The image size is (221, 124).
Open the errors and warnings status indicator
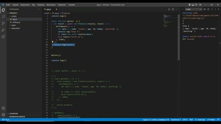(x=6, y=120)
